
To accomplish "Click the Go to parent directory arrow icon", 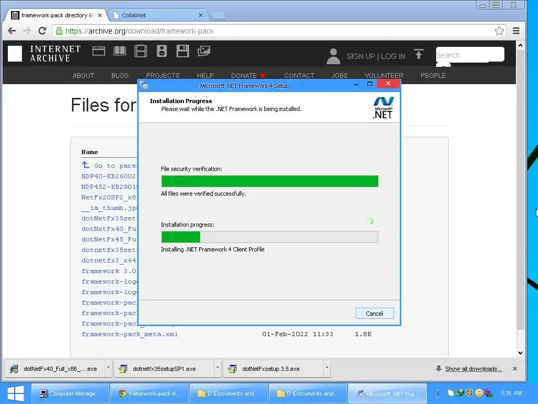I will [86, 165].
